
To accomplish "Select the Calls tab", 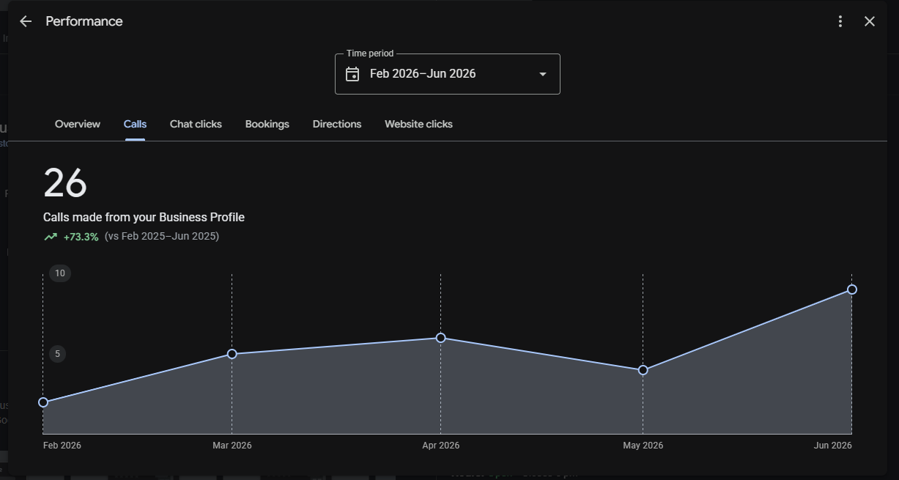I will [x=135, y=124].
